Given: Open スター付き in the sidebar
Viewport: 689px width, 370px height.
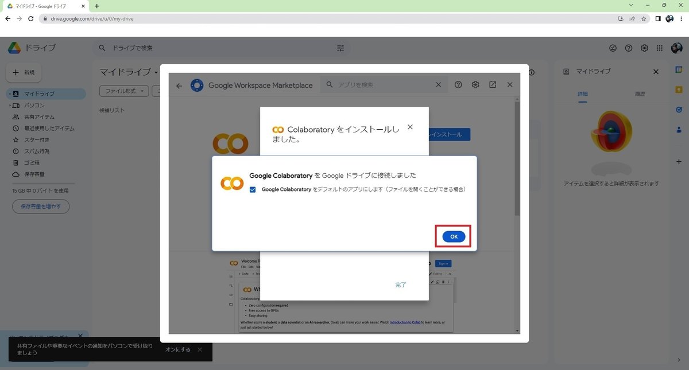Looking at the screenshot, I should (x=45, y=140).
